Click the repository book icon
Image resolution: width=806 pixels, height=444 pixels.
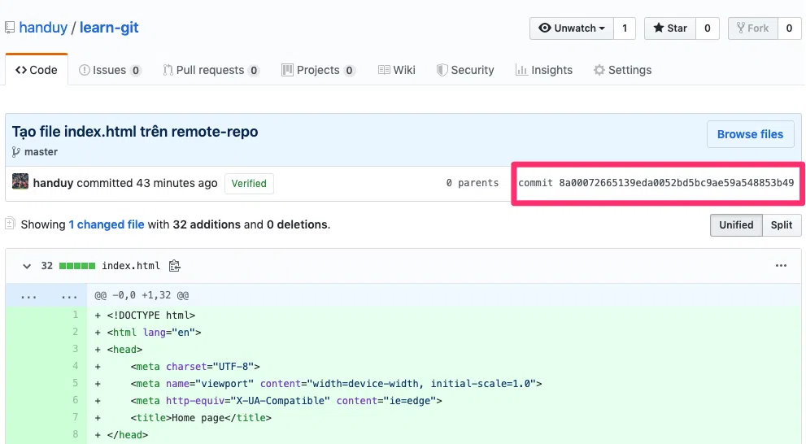point(10,28)
